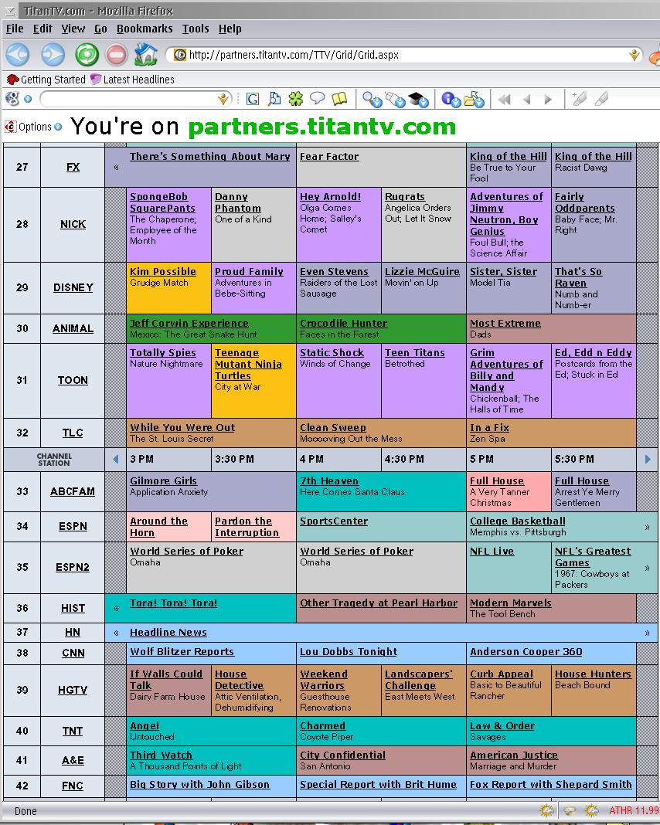Click the earlier « marker in FX row
This screenshot has height=825, width=660.
117,168
